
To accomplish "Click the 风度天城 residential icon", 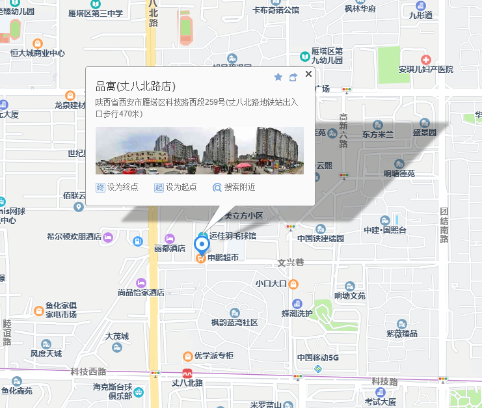I will point(46,344).
